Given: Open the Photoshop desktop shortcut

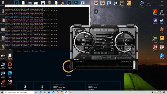Looking at the screenshot, I should pos(76,3).
